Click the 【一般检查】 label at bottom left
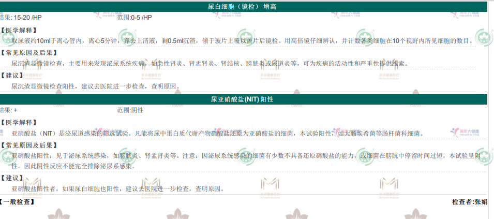Image resolution: width=494 pixels, height=219 pixels. tap(17, 201)
